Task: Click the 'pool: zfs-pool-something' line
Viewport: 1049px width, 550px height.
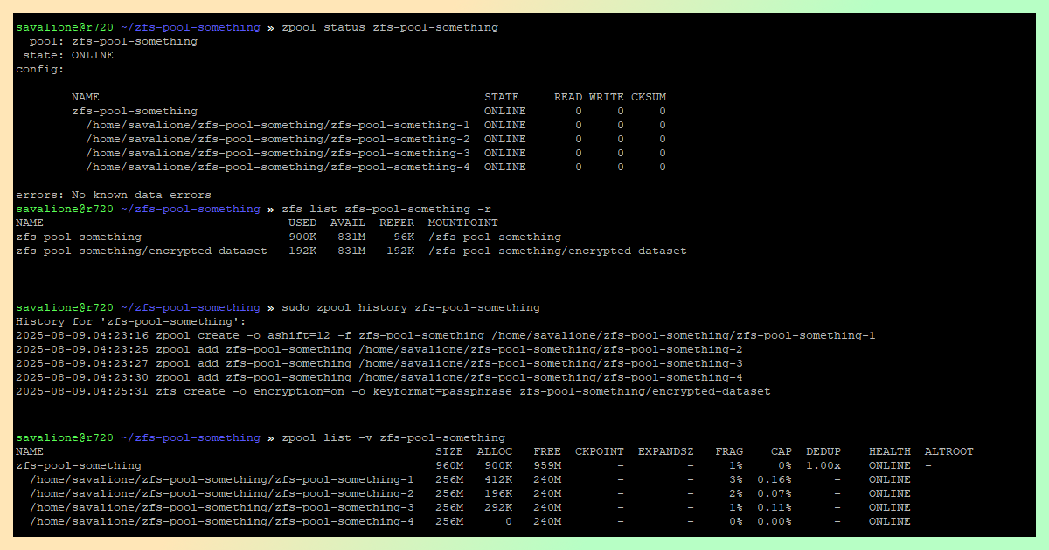Action: (114, 41)
